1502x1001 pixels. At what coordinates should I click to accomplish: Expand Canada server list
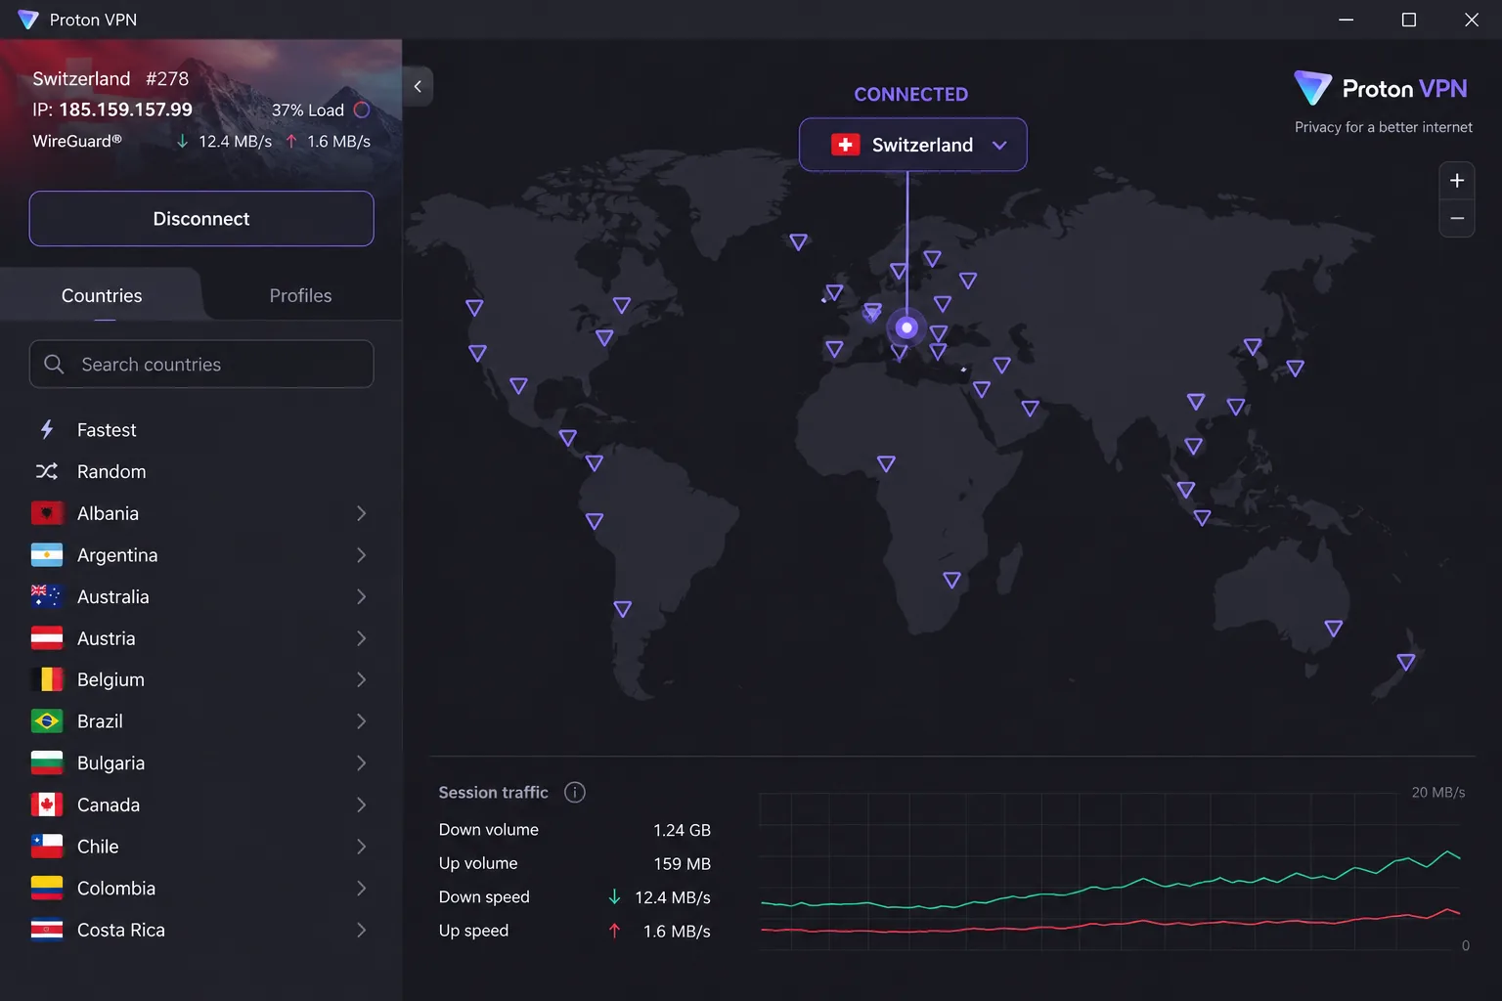(361, 805)
